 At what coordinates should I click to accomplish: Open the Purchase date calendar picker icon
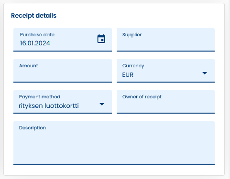click(x=101, y=39)
